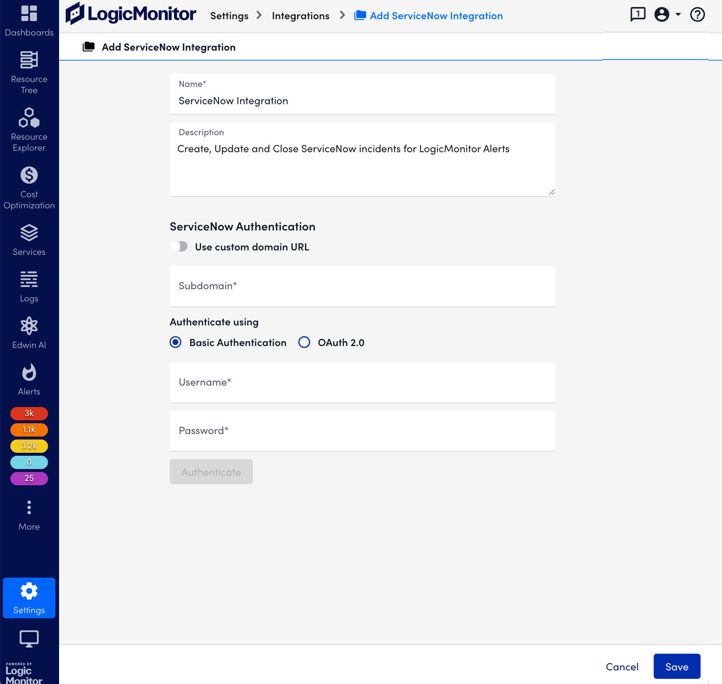
Task: Enable the Use custom domain URL toggle
Action: point(179,246)
